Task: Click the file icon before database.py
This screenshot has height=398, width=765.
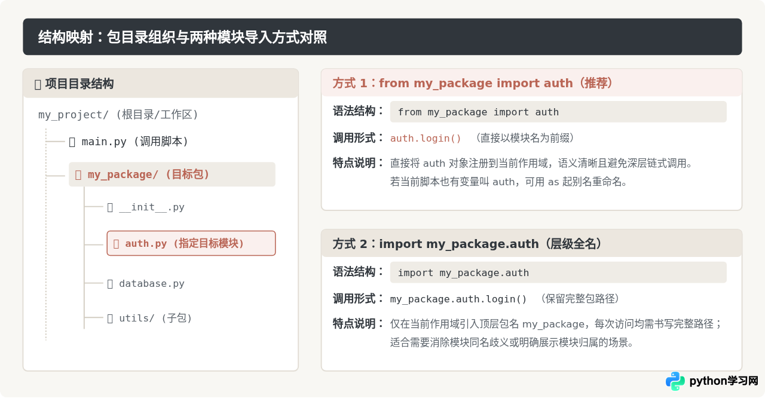Action: (x=110, y=283)
